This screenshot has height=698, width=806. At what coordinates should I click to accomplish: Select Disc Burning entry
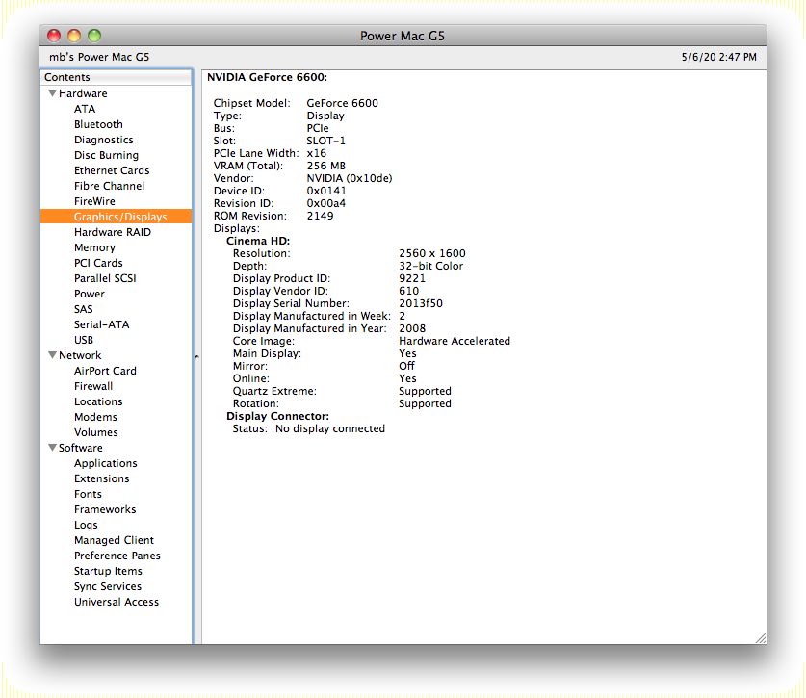point(106,155)
